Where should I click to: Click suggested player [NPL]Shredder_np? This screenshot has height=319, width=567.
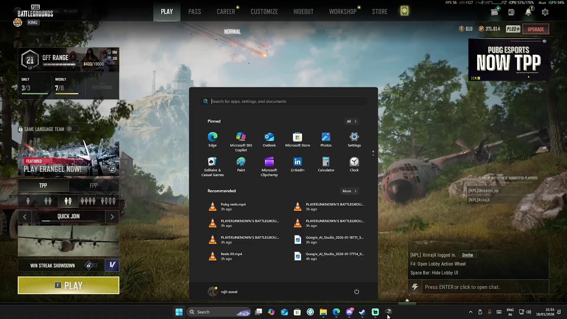pyautogui.click(x=484, y=191)
